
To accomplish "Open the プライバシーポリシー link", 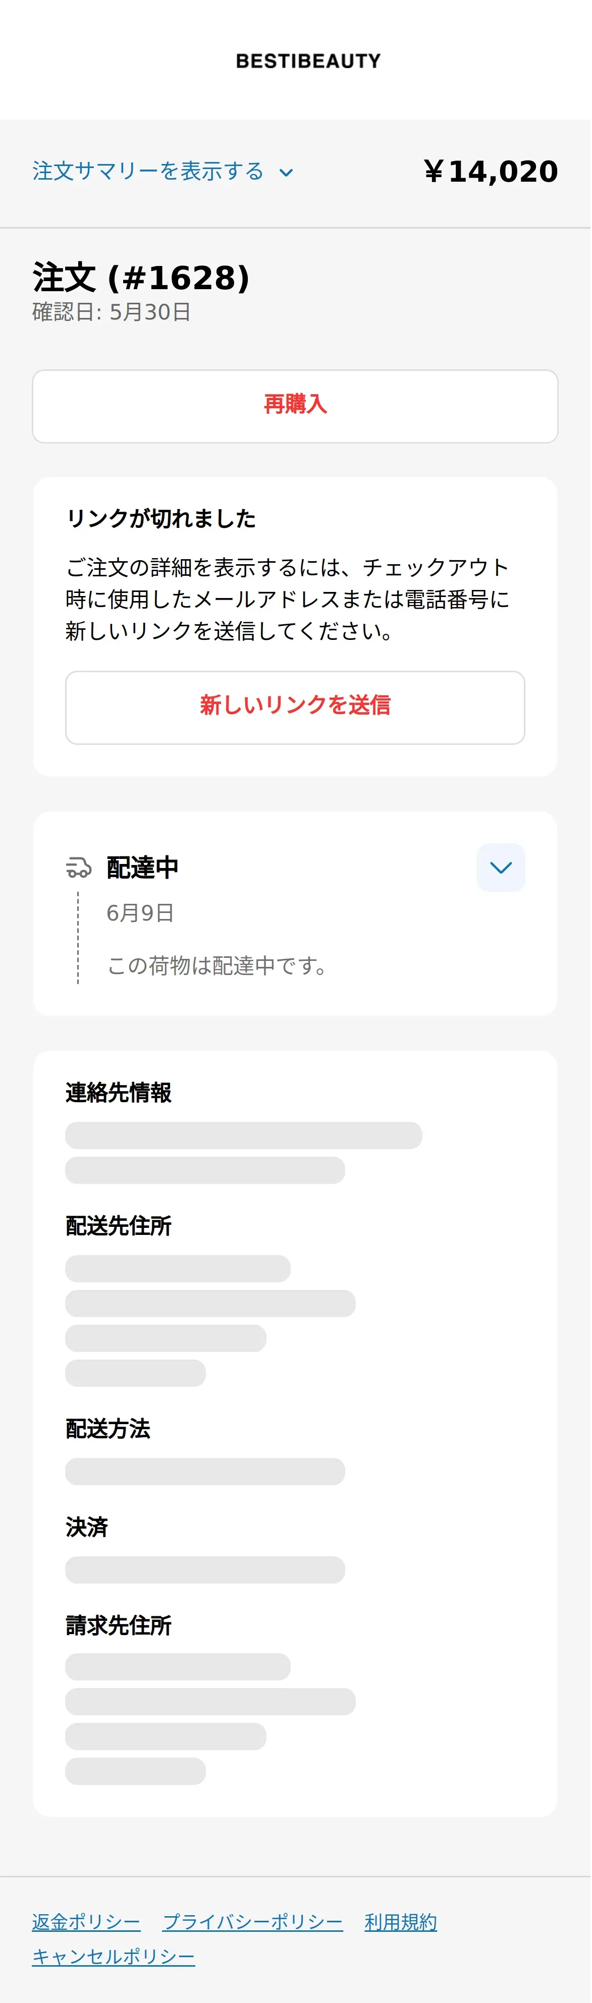I will [253, 1921].
